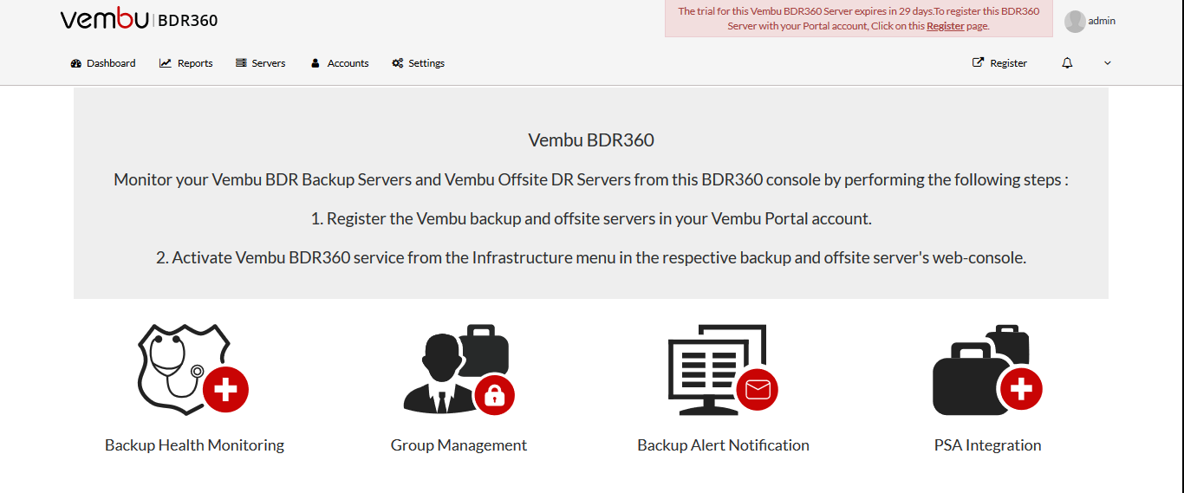Viewport: 1184px width, 493px height.
Task: Expand the chevron dropdown beside the bell
Action: pyautogui.click(x=1107, y=63)
